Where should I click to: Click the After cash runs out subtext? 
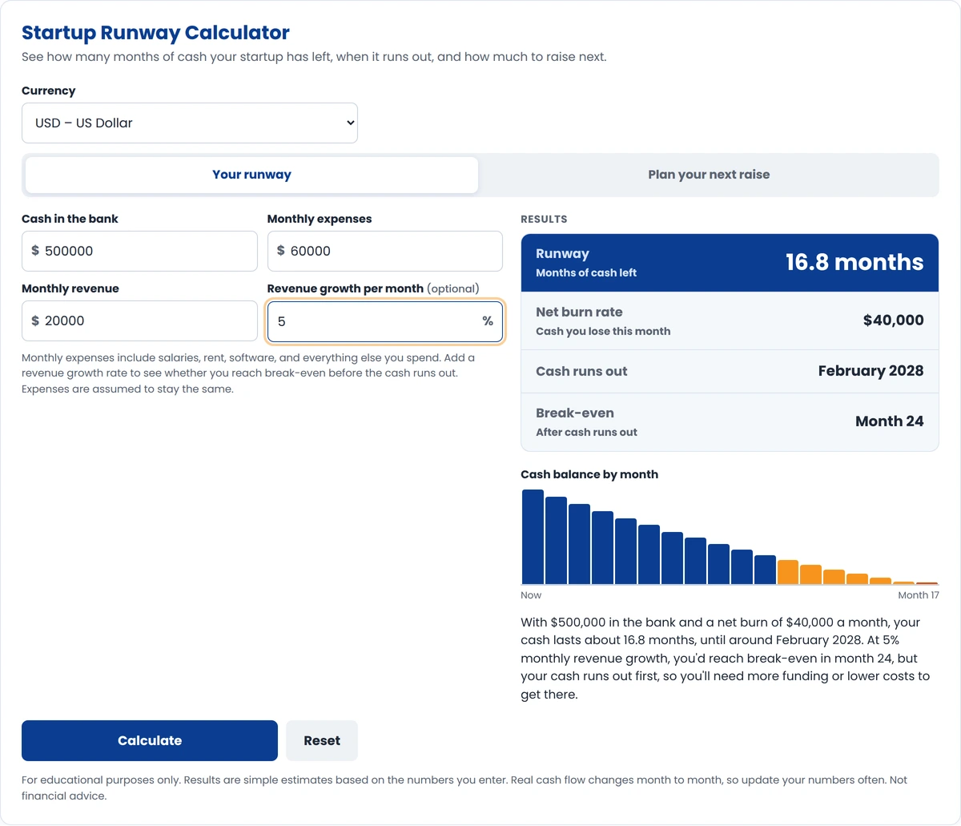[x=586, y=432]
